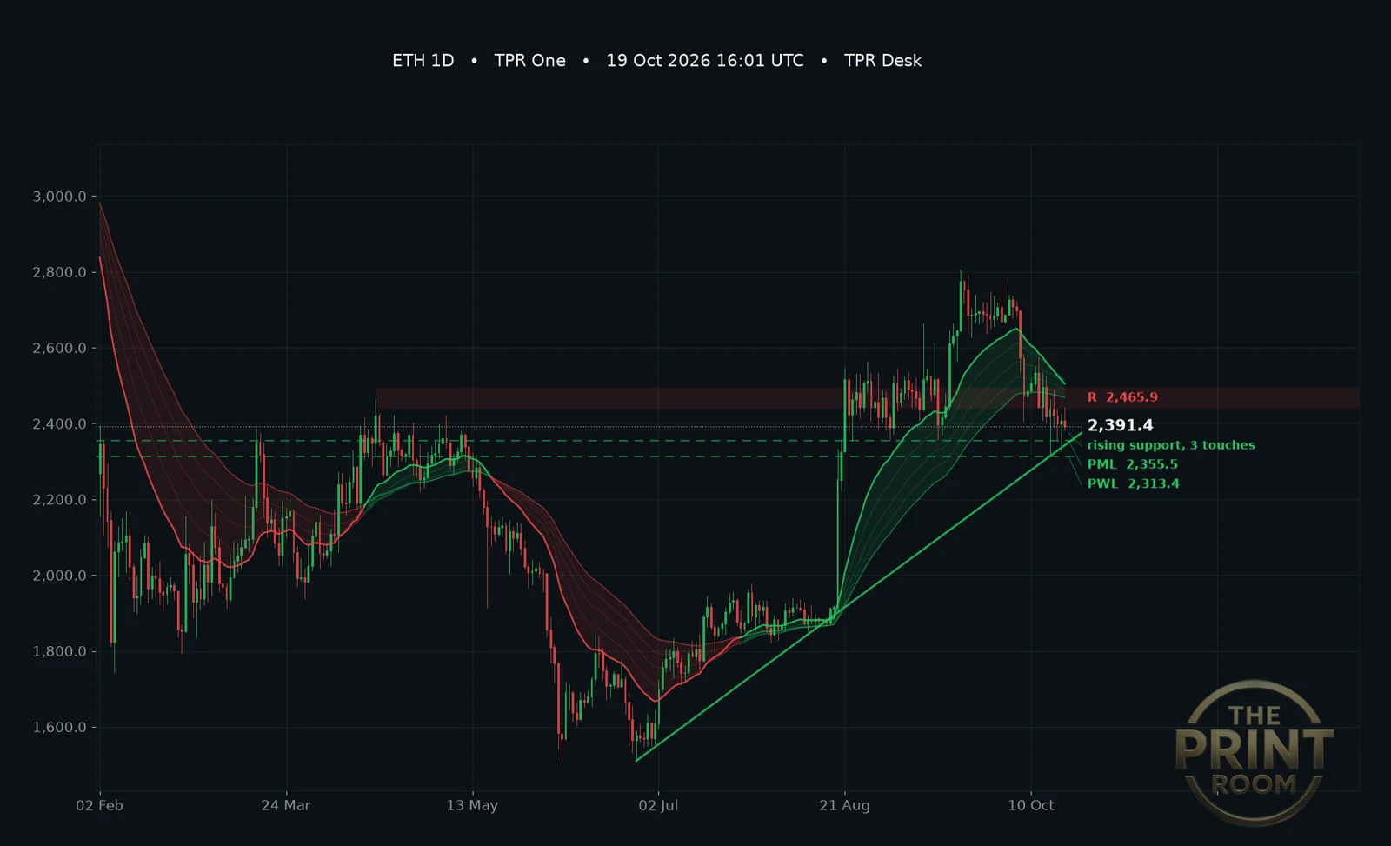Select the R 2,465.9 resistance label

click(x=1122, y=397)
